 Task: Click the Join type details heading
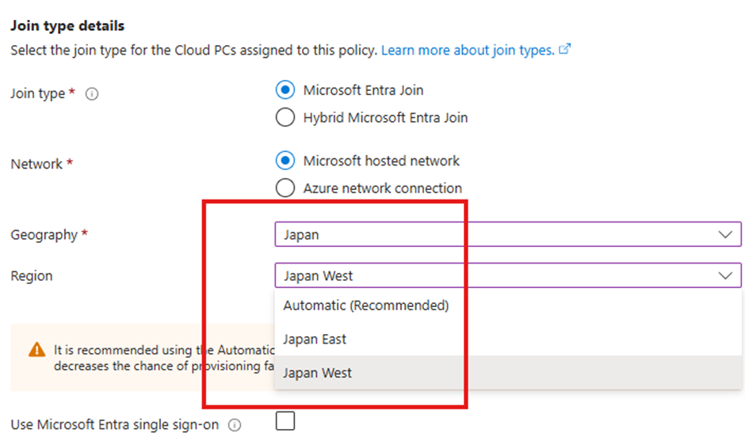67,26
